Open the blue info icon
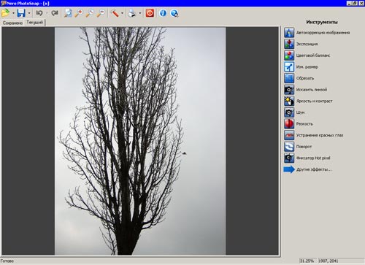This screenshot has height=265, width=365. [163, 13]
